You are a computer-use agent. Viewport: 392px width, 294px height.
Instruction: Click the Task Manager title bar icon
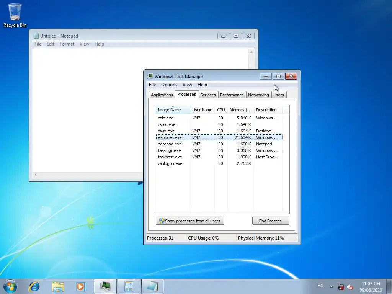coord(150,76)
